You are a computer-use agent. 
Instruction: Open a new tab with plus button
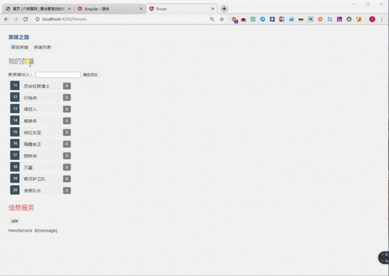pos(224,9)
